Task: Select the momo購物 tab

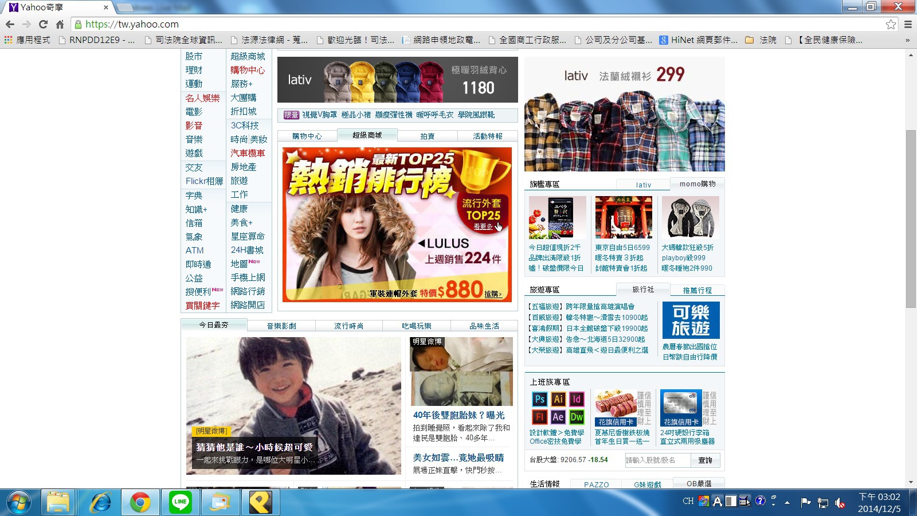Action: click(697, 184)
